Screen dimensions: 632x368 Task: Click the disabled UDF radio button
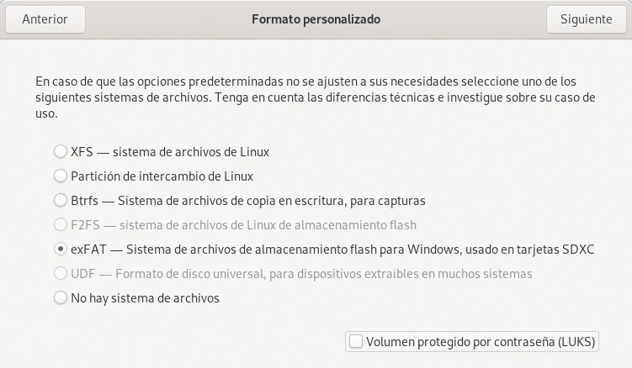coord(60,274)
